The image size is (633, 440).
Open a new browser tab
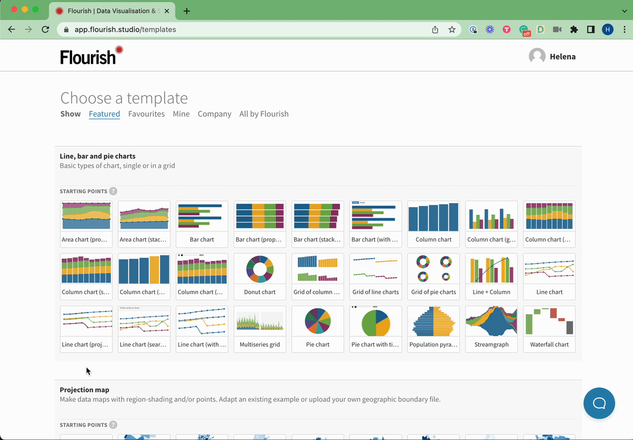(186, 11)
